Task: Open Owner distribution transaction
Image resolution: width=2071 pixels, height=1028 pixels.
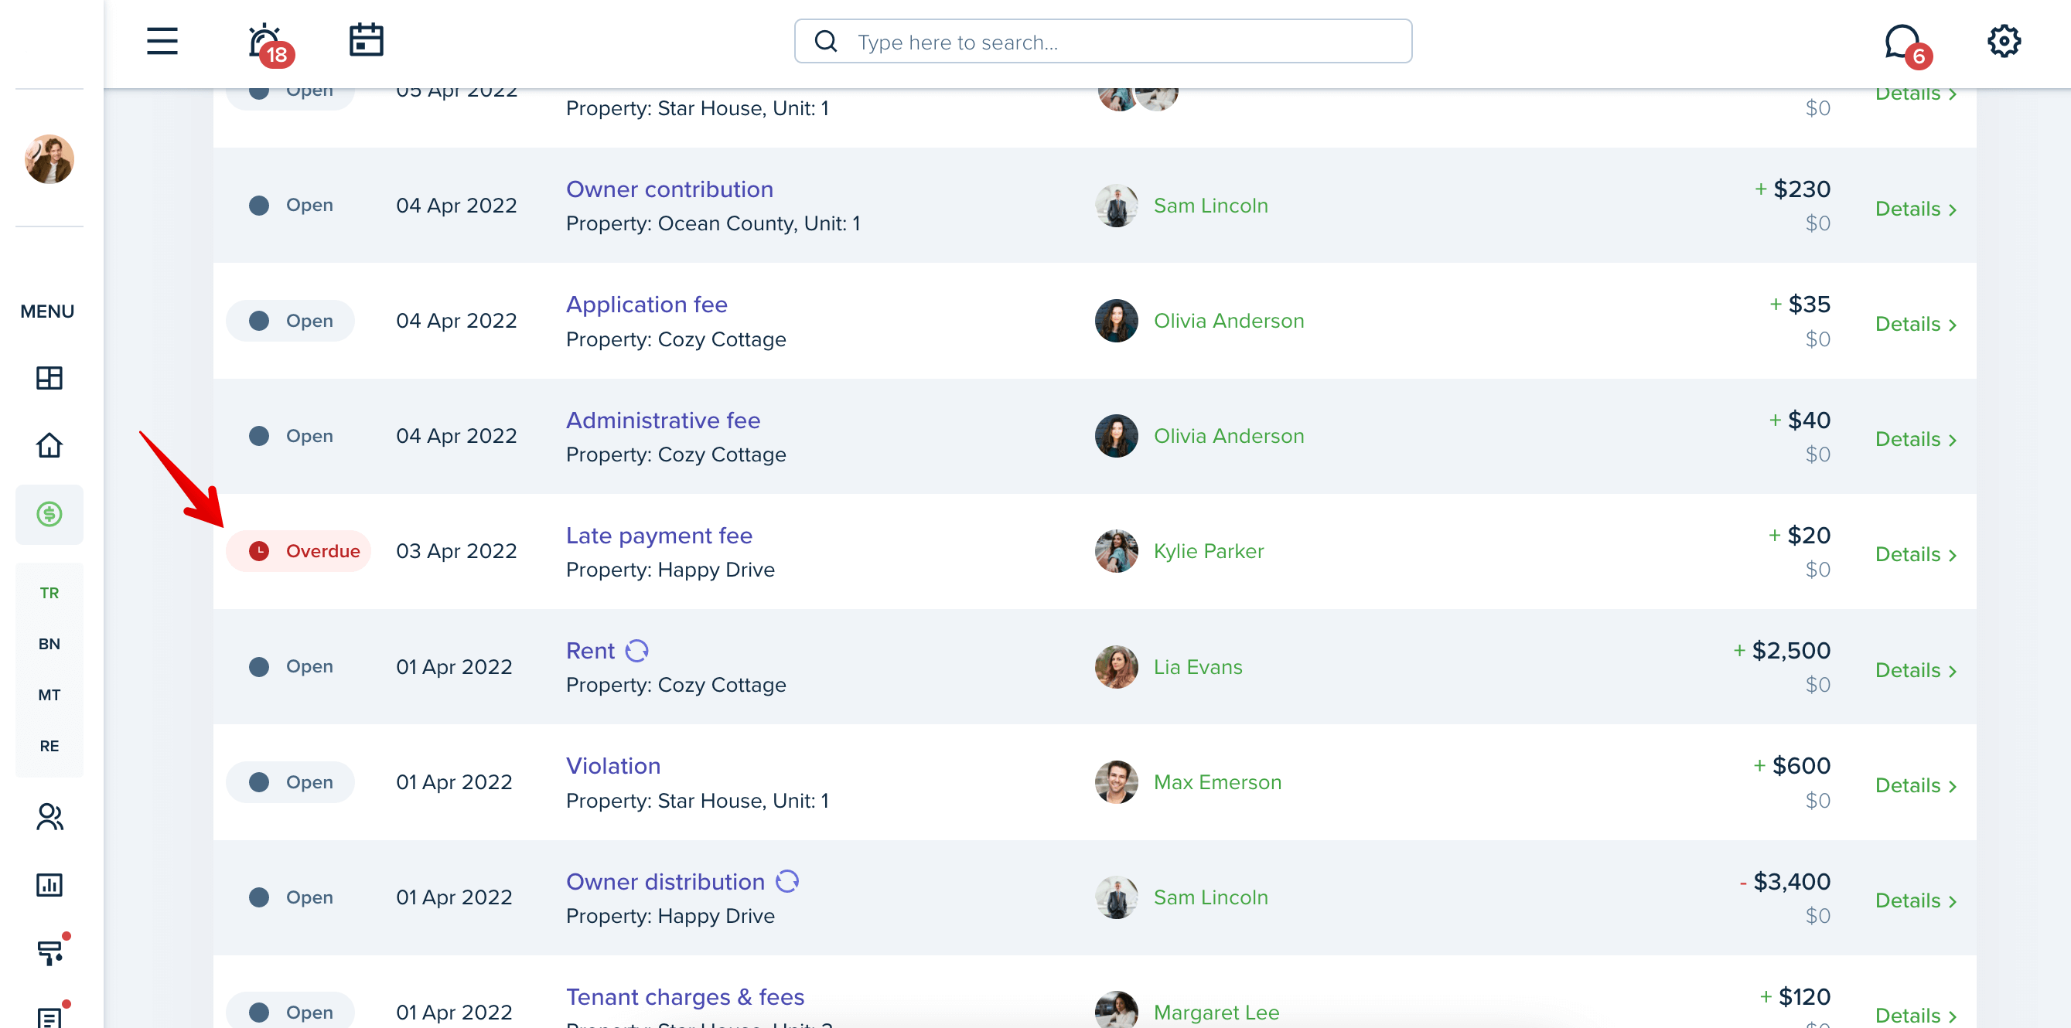Action: [x=665, y=882]
